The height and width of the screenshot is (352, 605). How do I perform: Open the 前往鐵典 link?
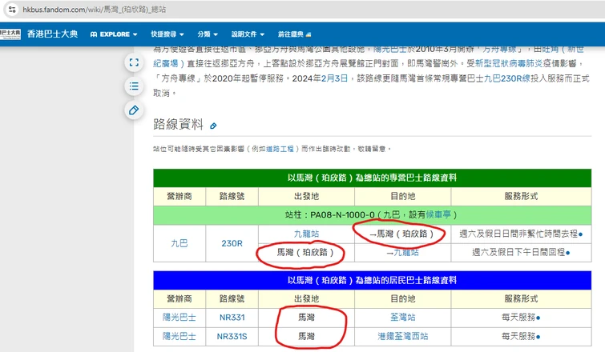tap(294, 34)
